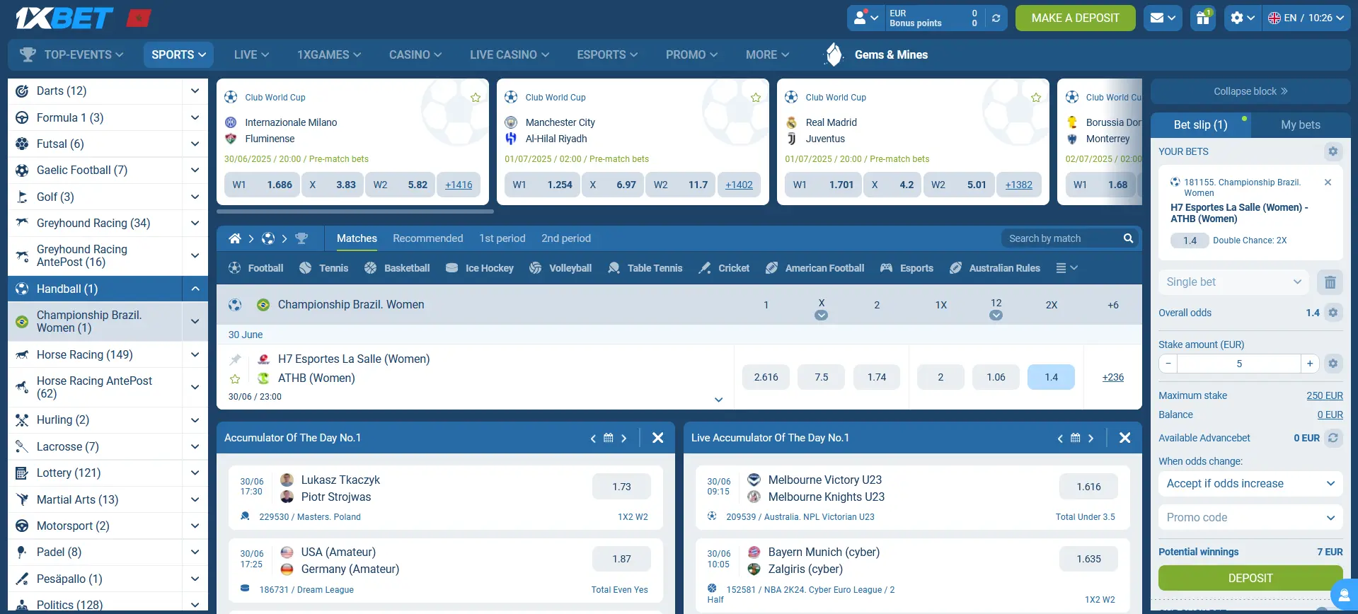Open the user account profile icon

coord(866,18)
